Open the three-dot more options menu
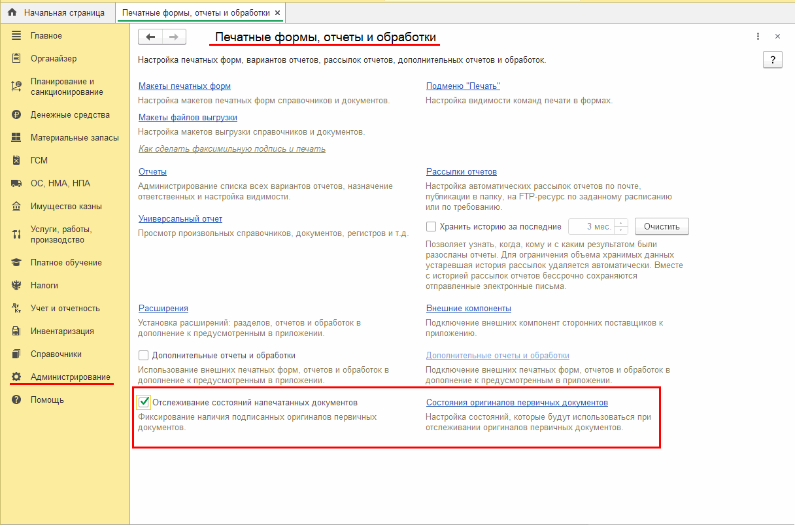The width and height of the screenshot is (795, 525). click(x=758, y=37)
